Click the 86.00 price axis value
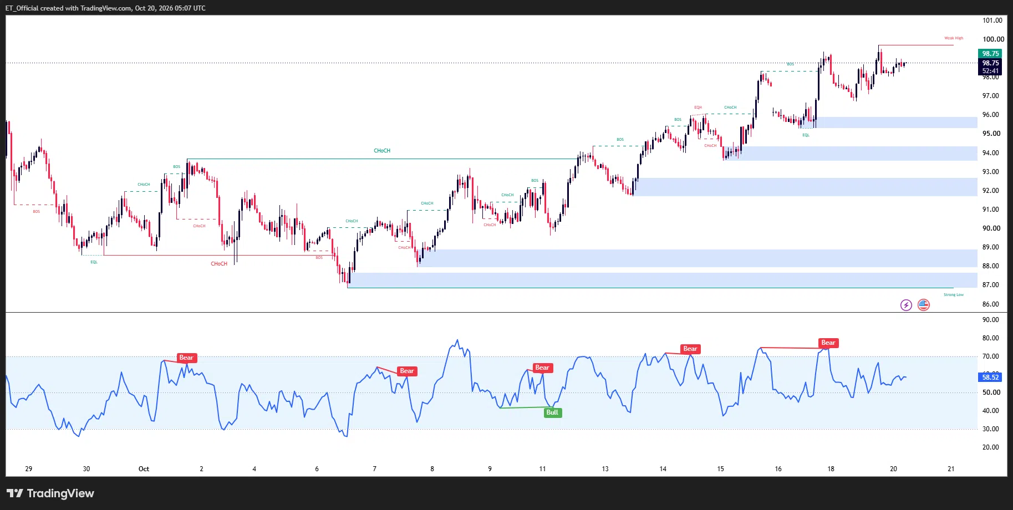The image size is (1013, 510). 991,304
